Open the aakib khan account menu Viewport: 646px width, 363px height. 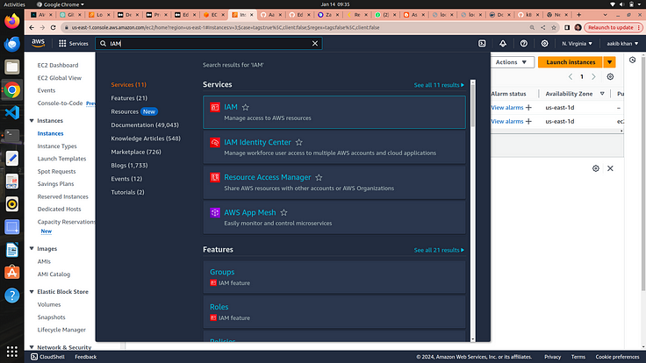(622, 43)
